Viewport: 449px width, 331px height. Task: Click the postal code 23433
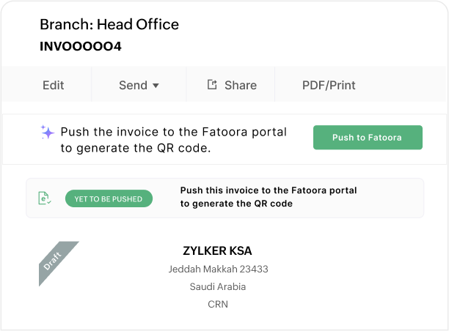(253, 269)
